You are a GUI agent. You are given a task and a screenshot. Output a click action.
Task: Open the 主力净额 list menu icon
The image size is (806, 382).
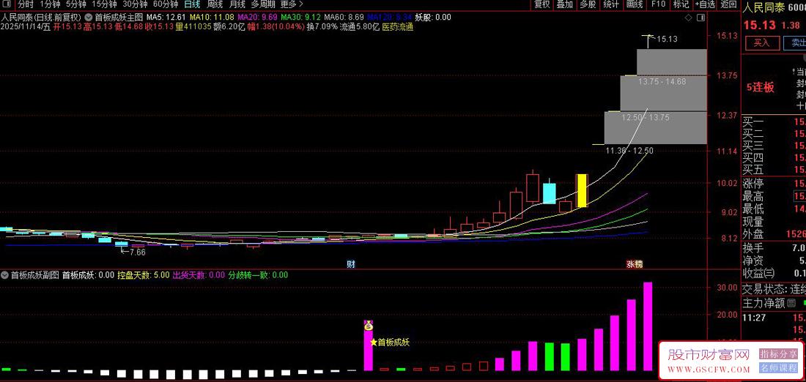[x=791, y=303]
